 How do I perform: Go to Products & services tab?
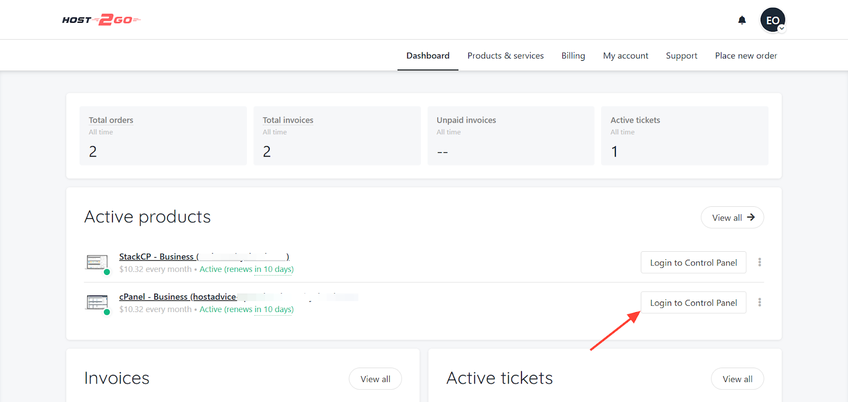[506, 56]
